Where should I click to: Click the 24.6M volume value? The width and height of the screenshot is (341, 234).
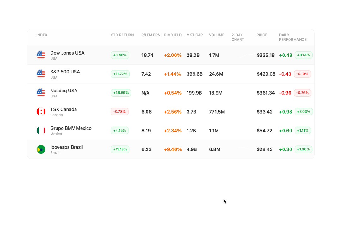(x=216, y=74)
